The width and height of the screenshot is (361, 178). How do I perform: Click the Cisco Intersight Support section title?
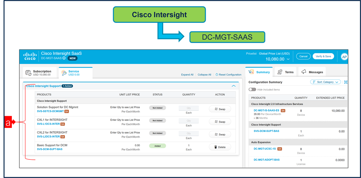(43, 86)
